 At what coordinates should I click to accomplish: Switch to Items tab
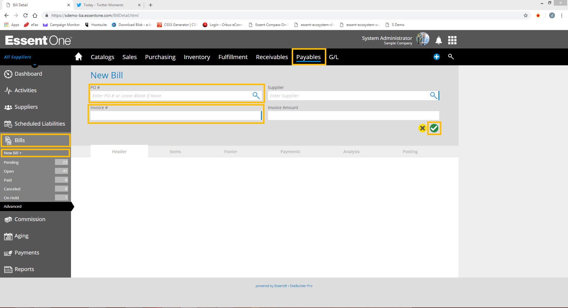tap(175, 151)
